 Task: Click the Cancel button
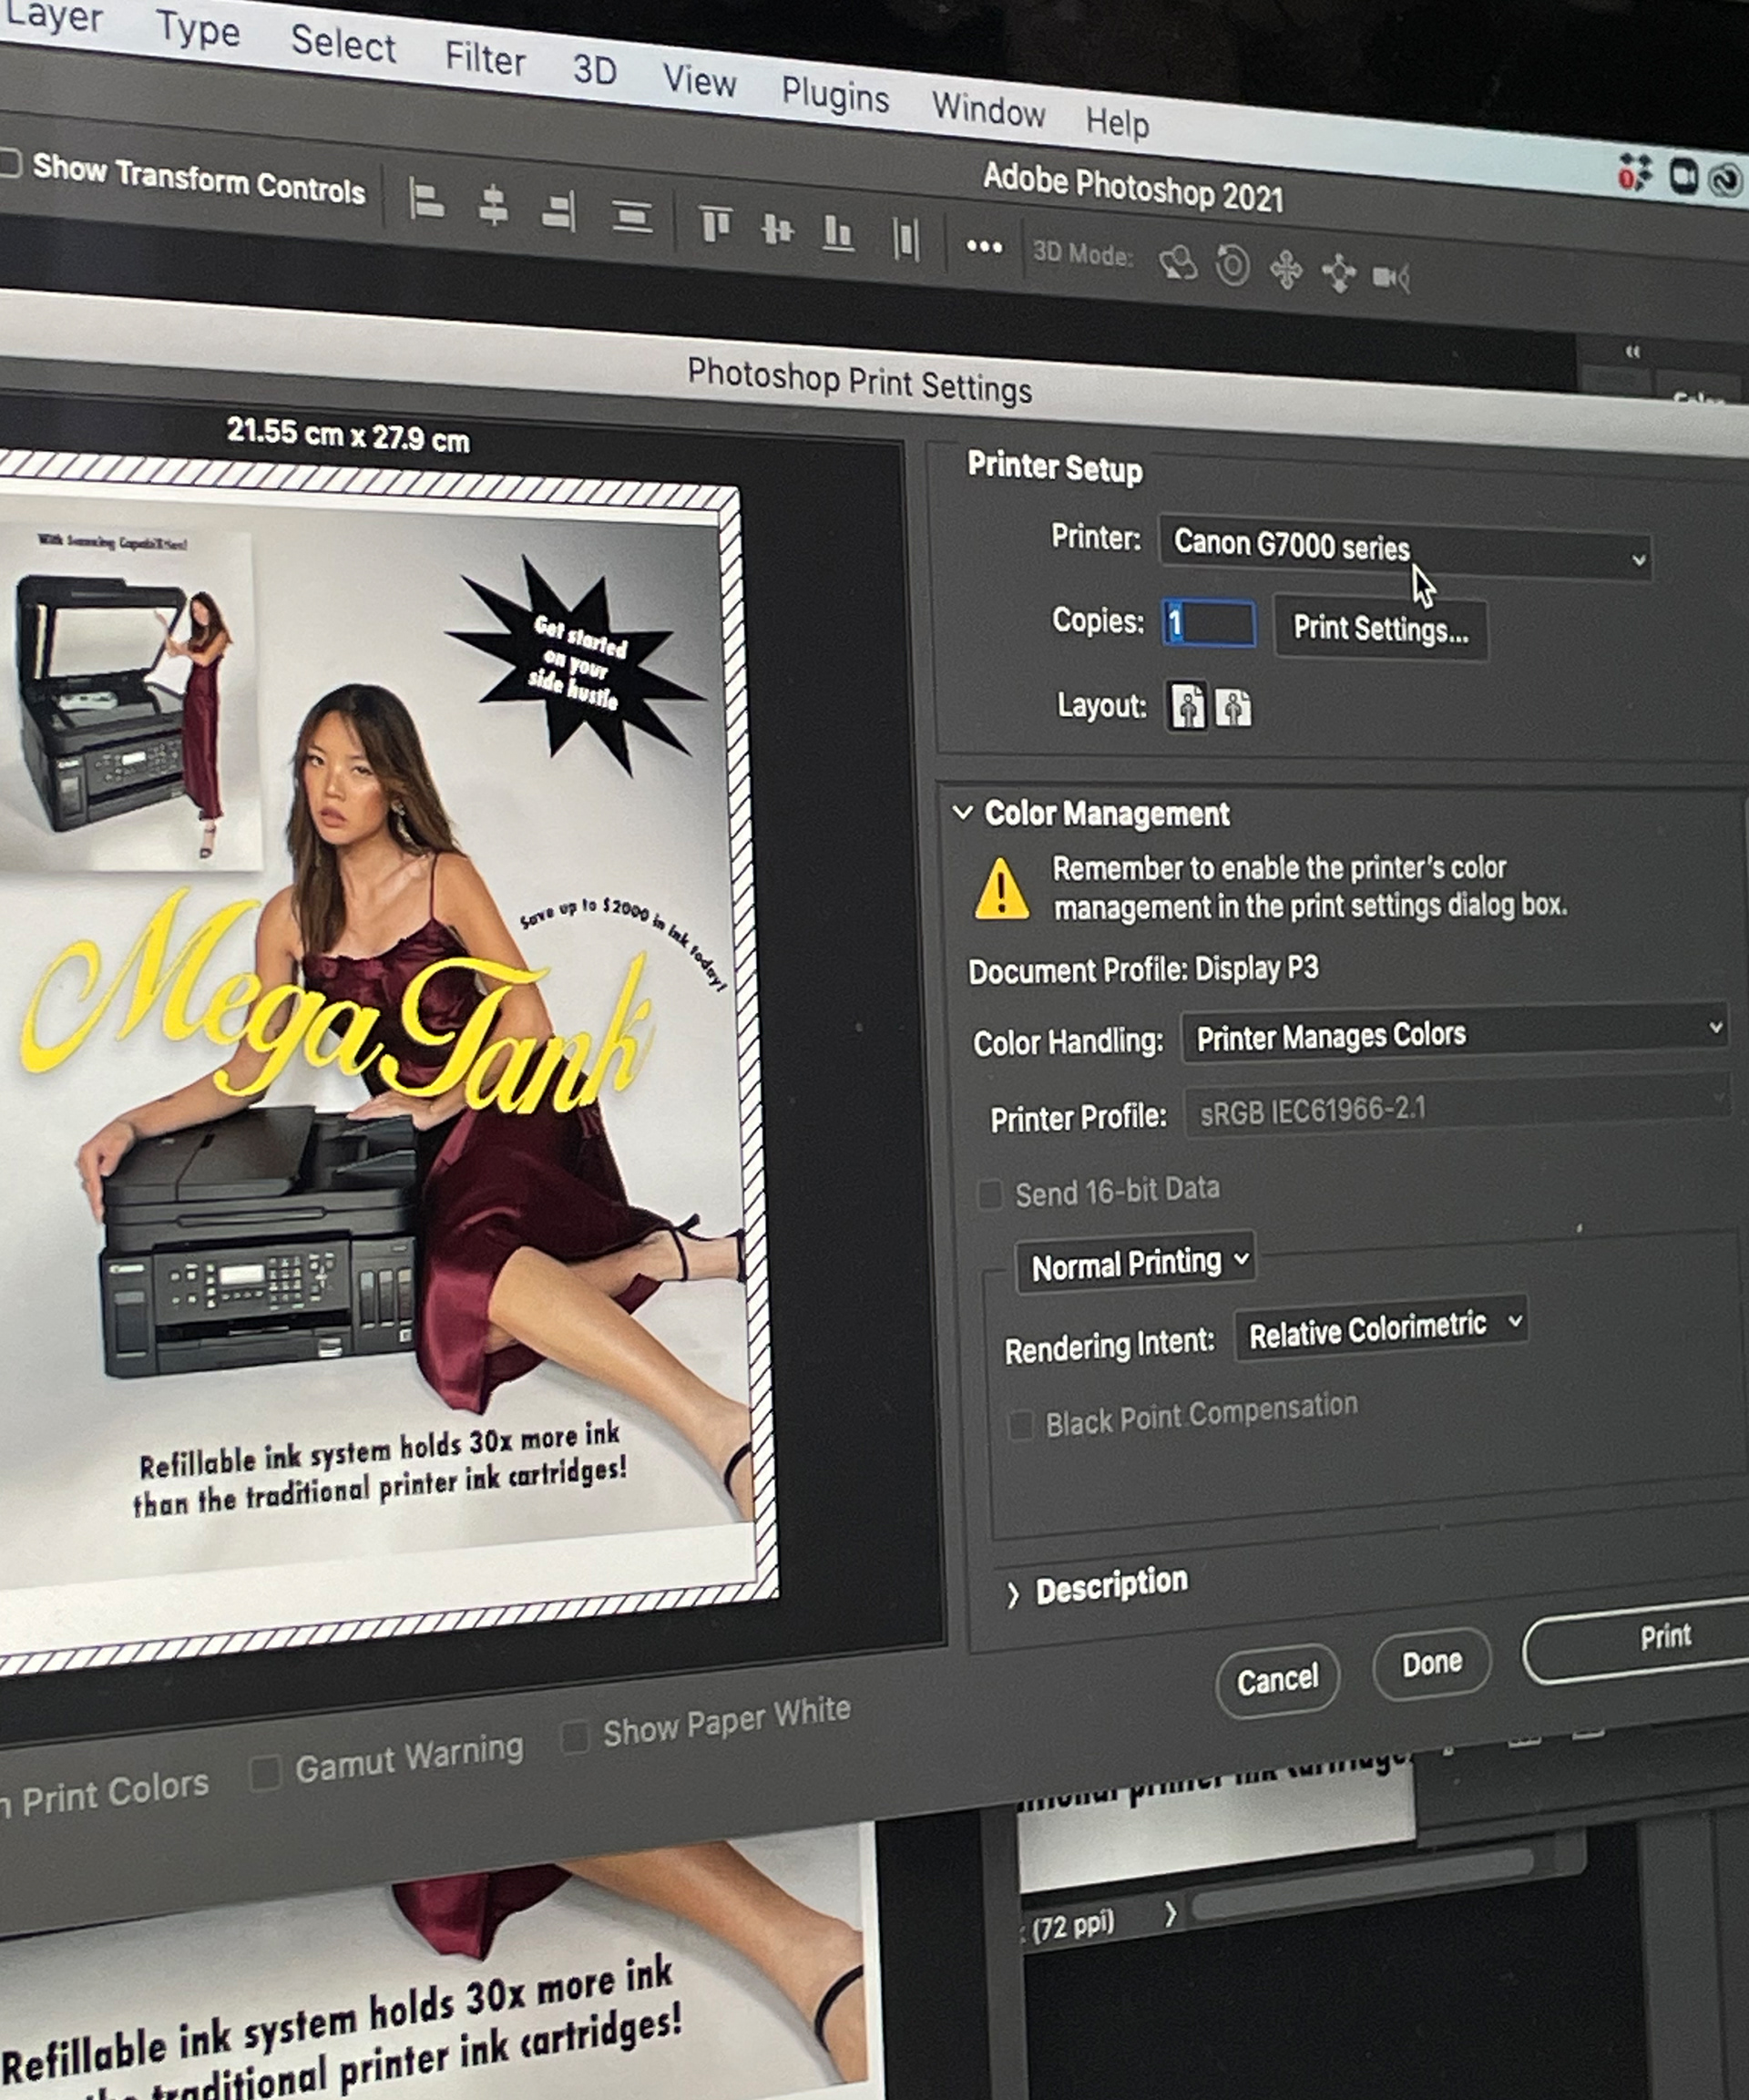tap(1277, 1681)
